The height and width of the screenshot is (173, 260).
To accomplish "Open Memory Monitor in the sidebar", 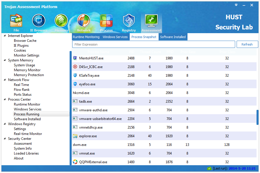I will (x=27, y=70).
